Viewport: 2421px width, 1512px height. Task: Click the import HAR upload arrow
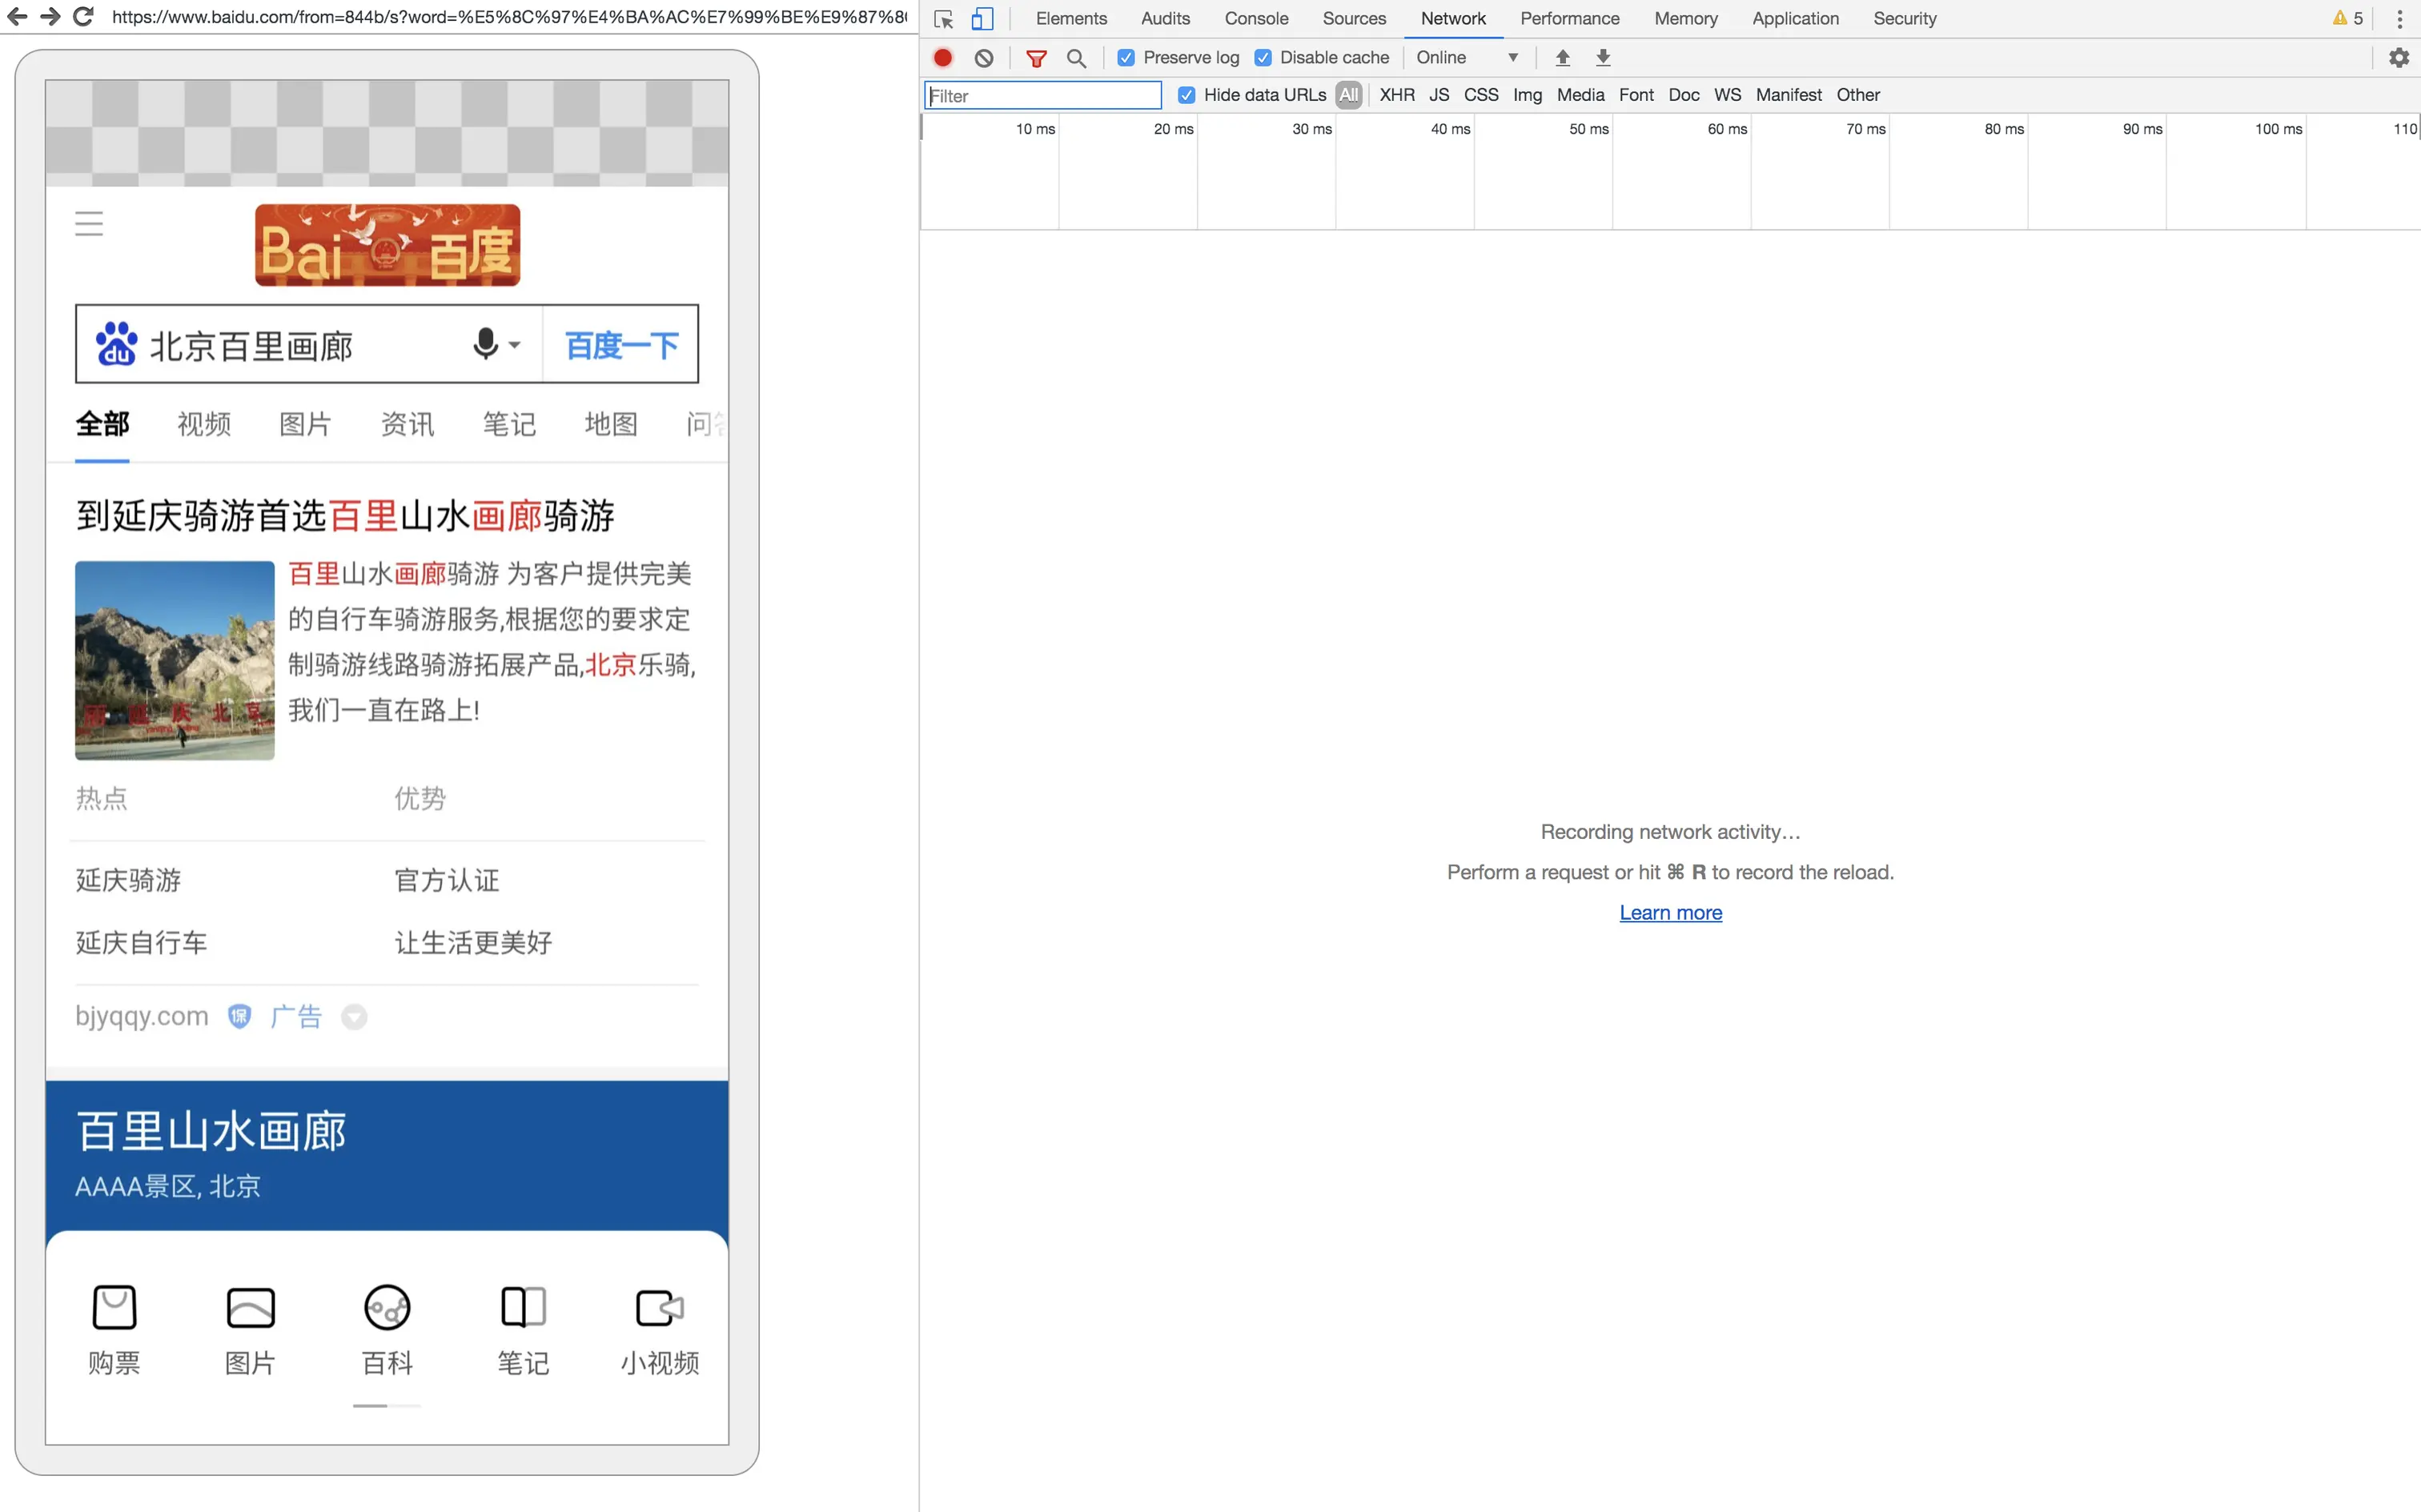click(1562, 58)
